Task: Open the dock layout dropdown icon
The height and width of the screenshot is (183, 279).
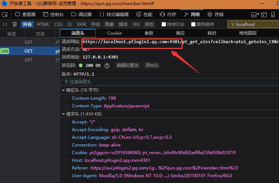Action: point(255,15)
